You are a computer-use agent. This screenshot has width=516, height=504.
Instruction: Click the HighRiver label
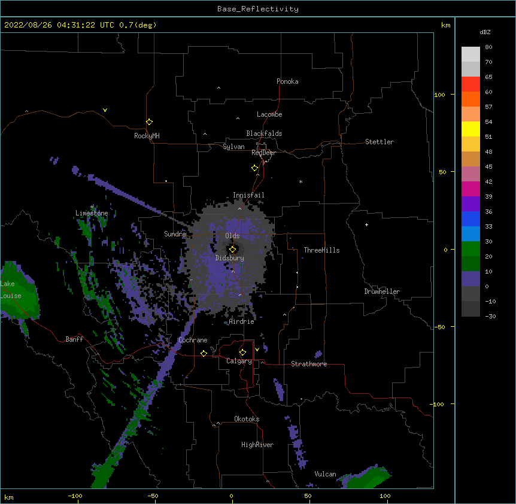coord(257,445)
